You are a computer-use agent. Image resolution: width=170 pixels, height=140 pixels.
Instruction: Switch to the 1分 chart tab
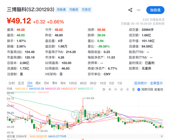pyautogui.click(x=120, y=83)
